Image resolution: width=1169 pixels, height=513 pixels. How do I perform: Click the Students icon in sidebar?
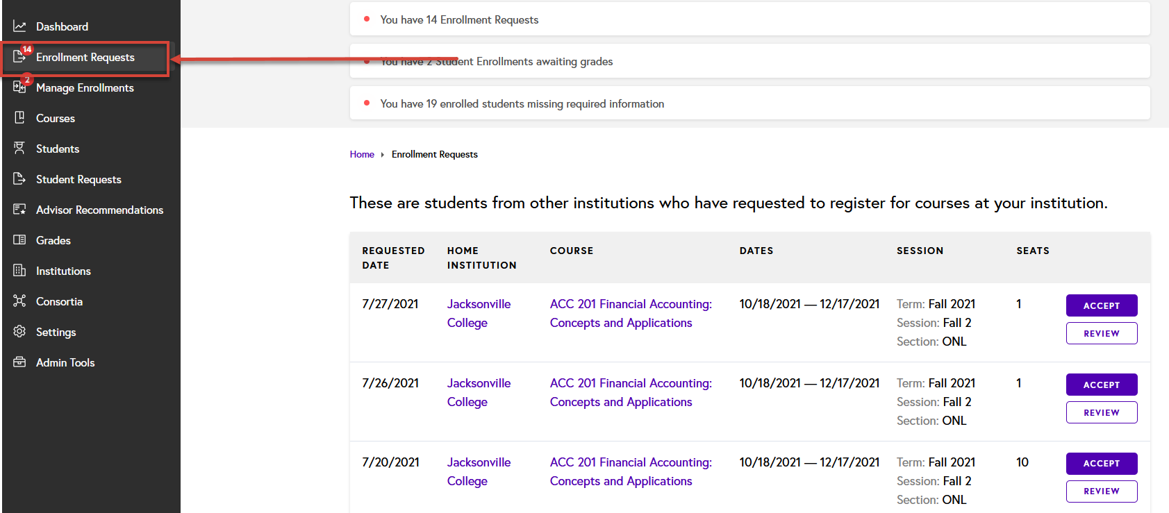[x=19, y=149]
